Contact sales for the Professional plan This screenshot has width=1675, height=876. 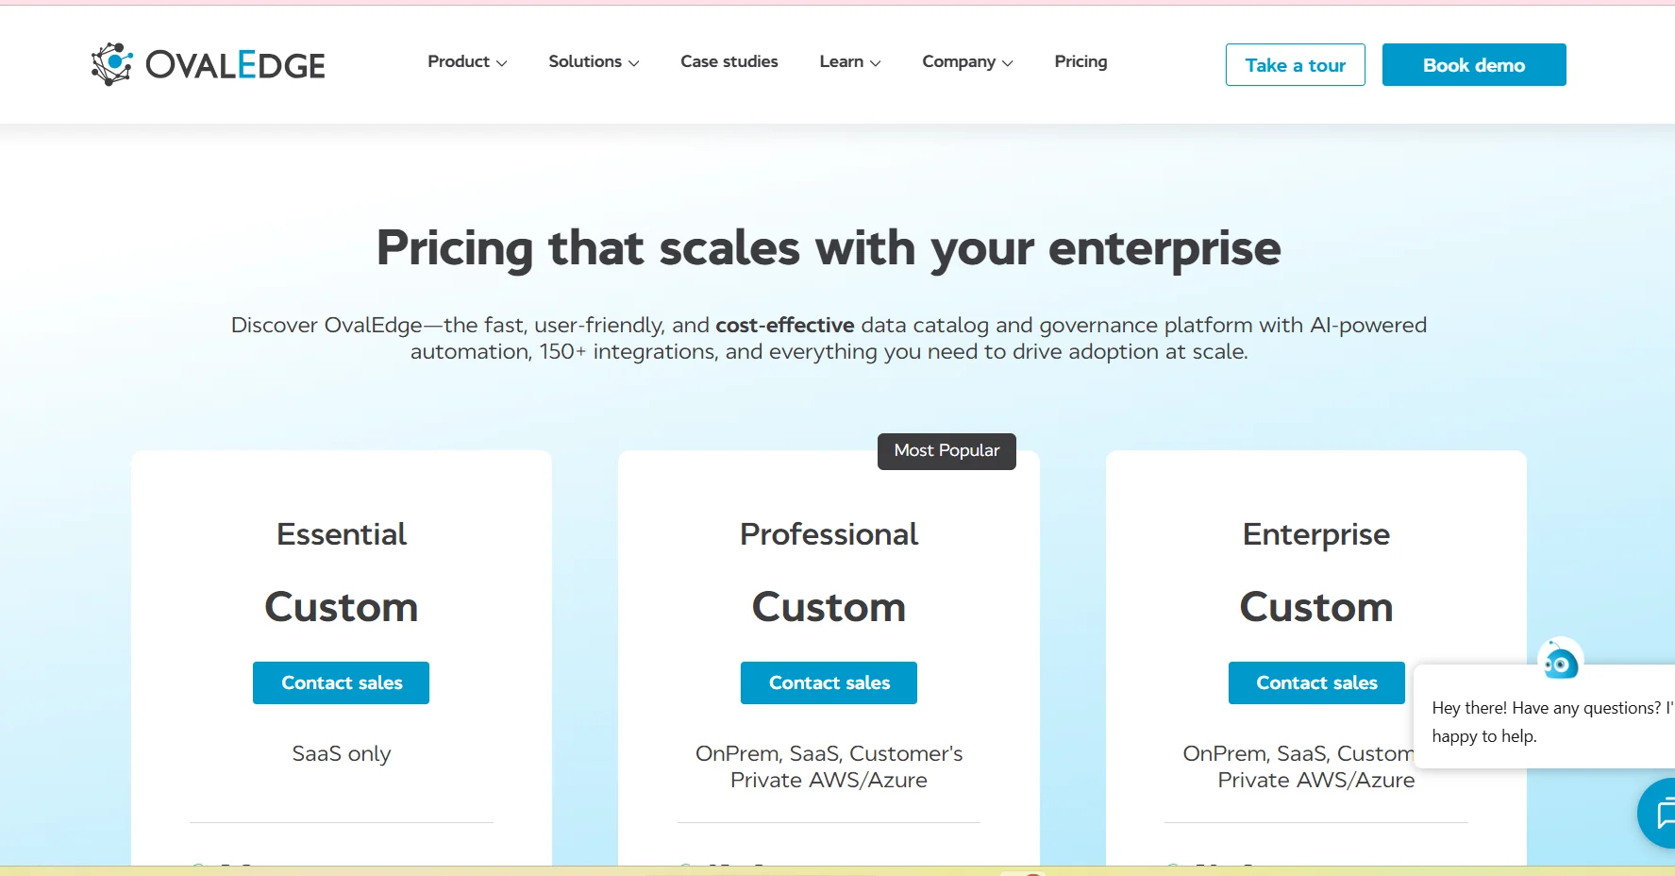829,682
